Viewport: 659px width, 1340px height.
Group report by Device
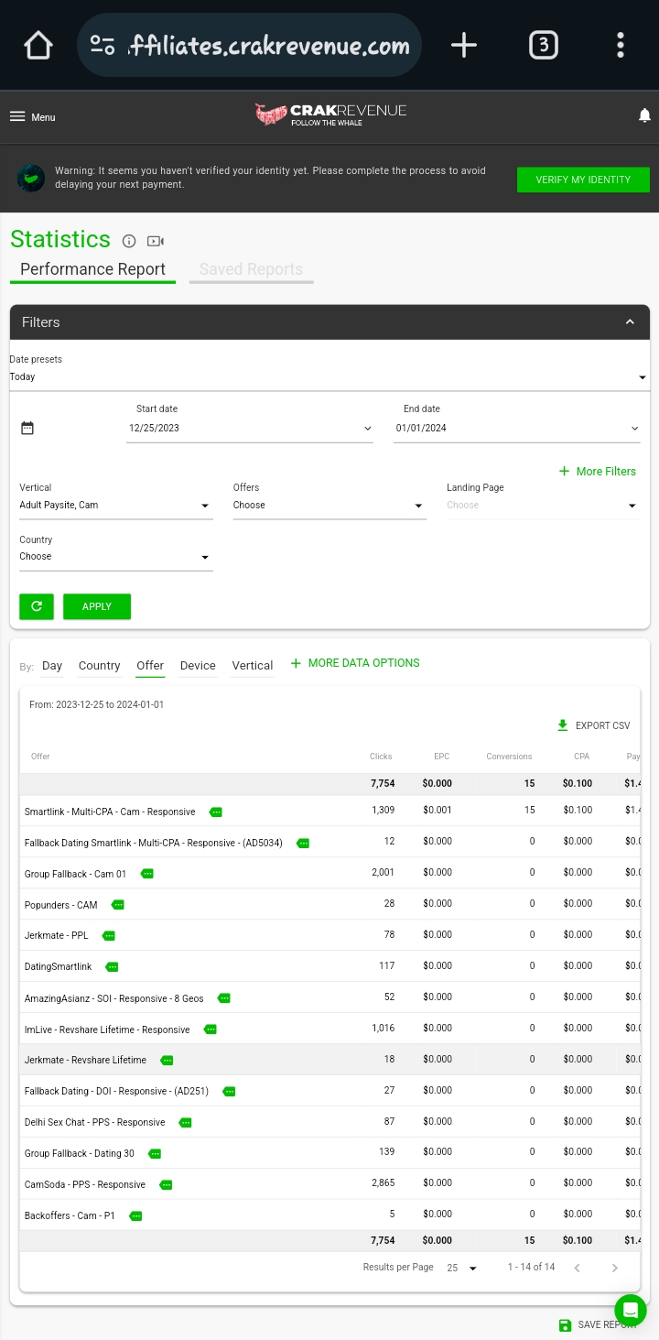[198, 666]
